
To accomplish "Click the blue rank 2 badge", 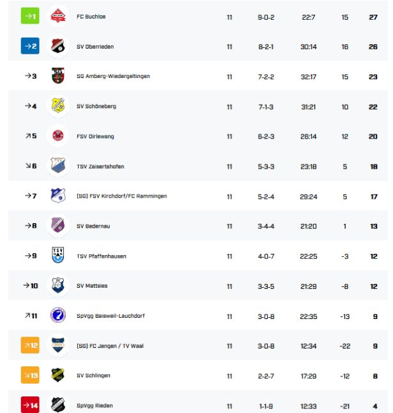I will point(31,47).
